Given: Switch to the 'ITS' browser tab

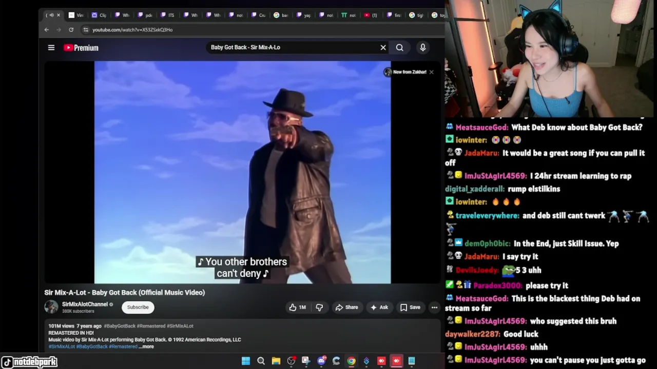Looking at the screenshot, I should pos(168,15).
